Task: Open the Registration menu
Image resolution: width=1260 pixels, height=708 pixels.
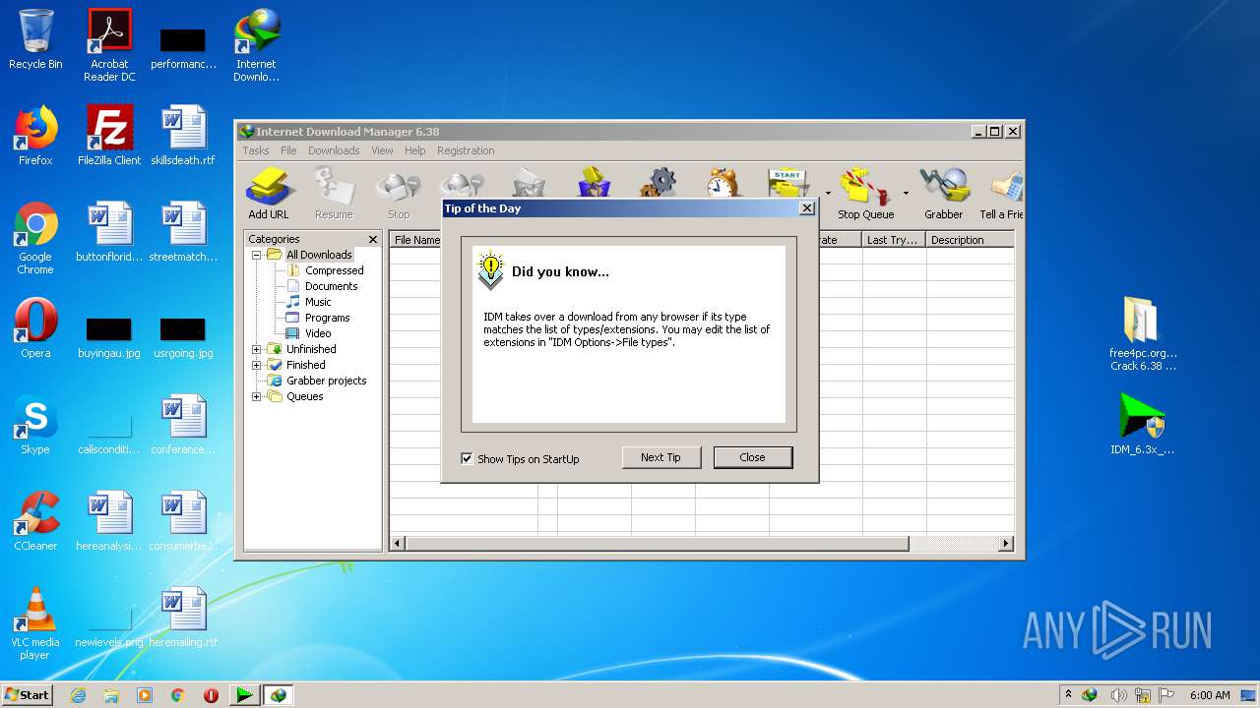Action: pyautogui.click(x=466, y=150)
